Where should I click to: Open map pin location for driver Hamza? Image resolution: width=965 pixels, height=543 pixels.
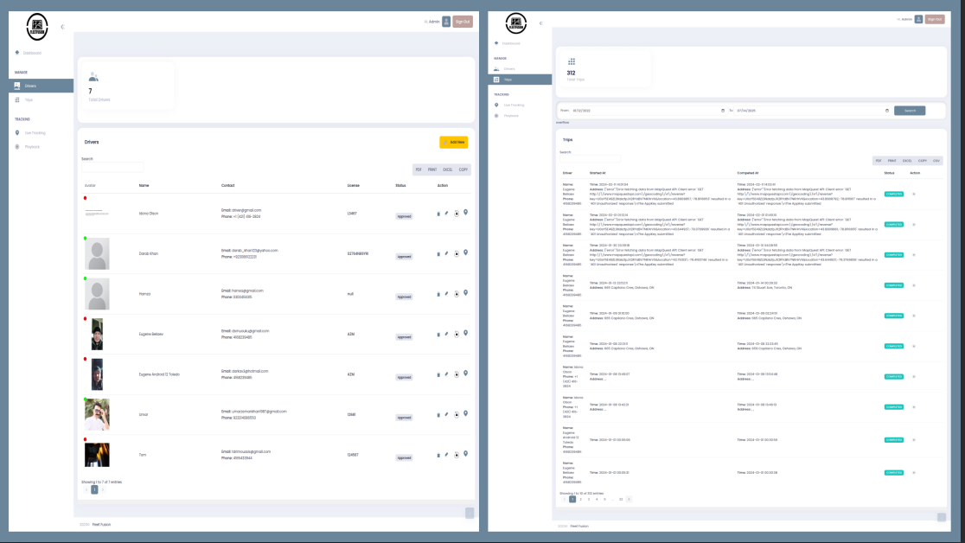click(465, 294)
